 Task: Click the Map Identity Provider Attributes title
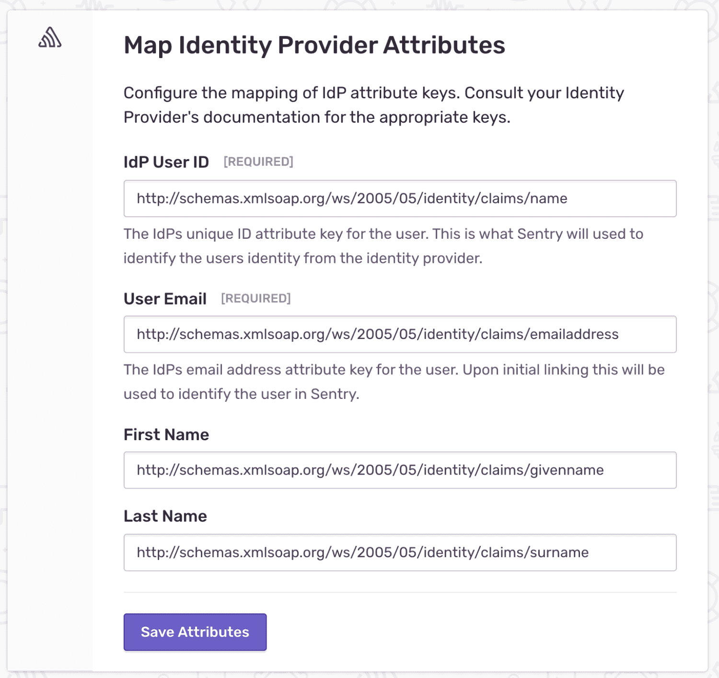point(314,46)
